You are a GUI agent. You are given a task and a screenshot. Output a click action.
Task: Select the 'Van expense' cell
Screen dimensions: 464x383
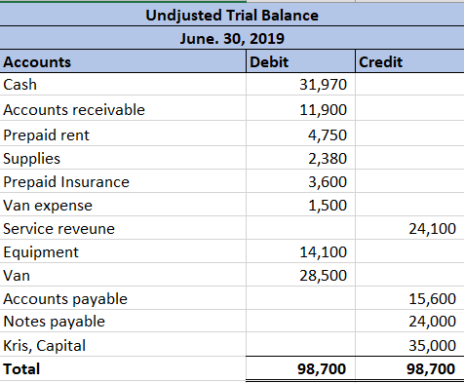pyautogui.click(x=123, y=205)
